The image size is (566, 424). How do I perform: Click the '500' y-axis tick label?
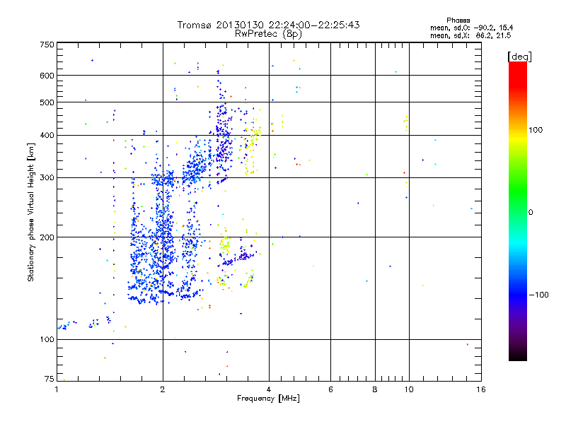pyautogui.click(x=47, y=102)
